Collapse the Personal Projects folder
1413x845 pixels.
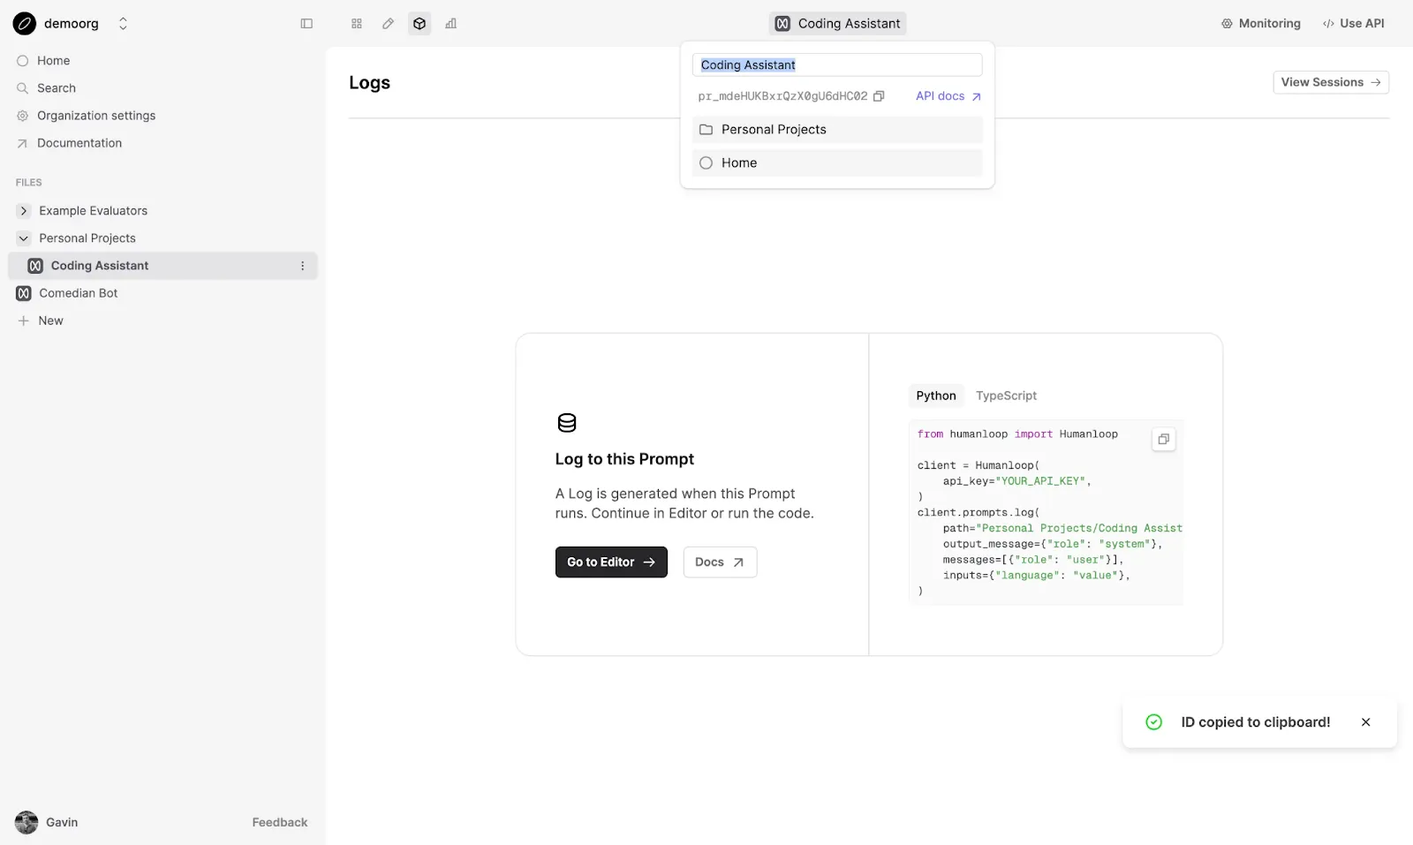point(24,238)
